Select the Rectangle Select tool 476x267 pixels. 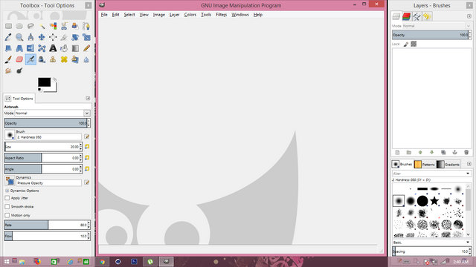click(x=8, y=27)
